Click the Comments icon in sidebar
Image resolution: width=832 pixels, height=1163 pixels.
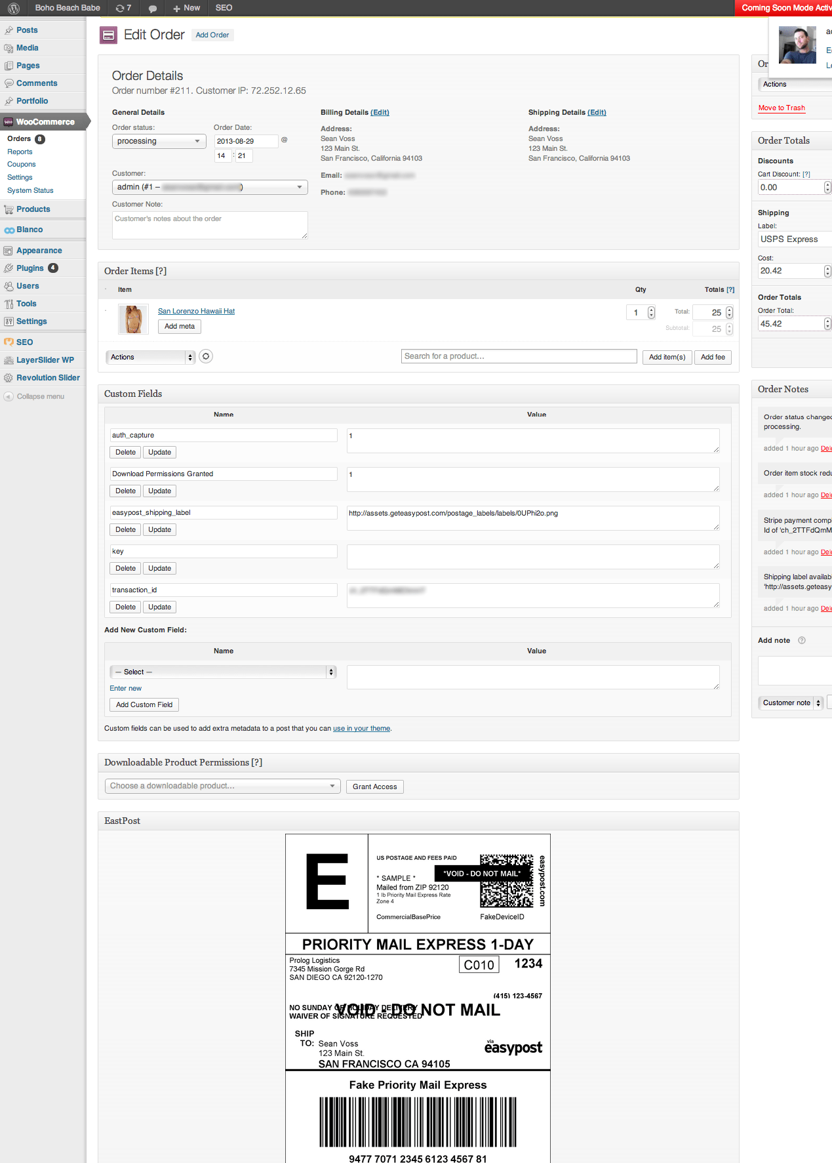pyautogui.click(x=9, y=83)
